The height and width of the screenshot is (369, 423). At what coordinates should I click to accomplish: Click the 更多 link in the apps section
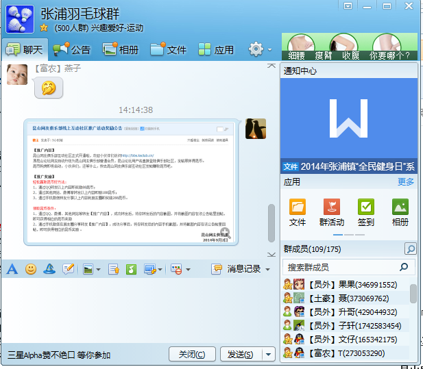click(406, 182)
